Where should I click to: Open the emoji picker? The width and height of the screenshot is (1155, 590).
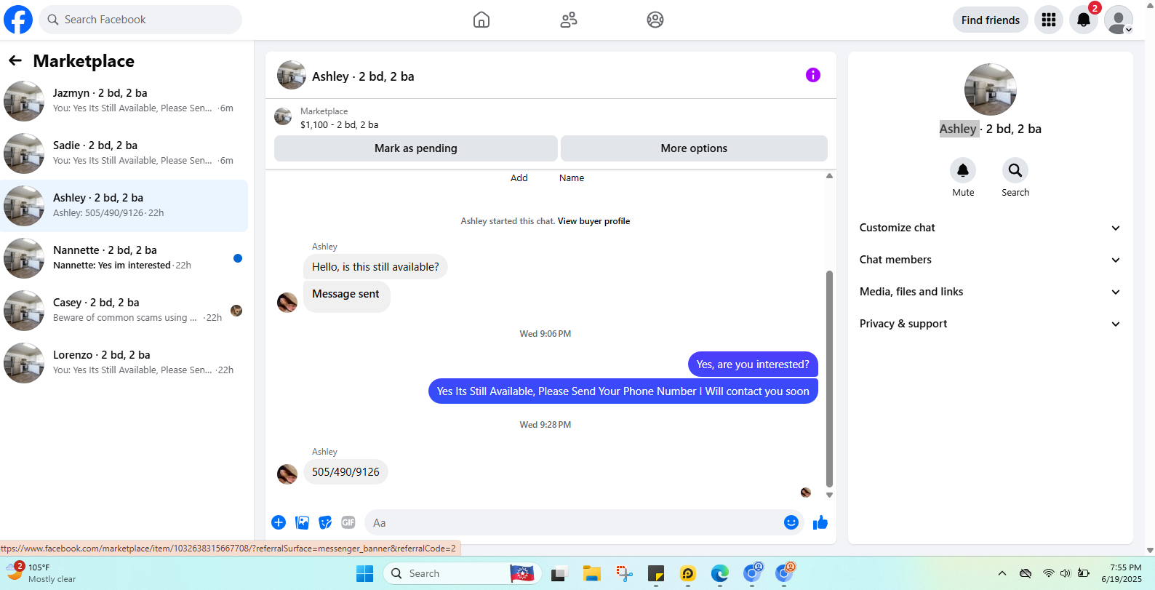pyautogui.click(x=791, y=522)
